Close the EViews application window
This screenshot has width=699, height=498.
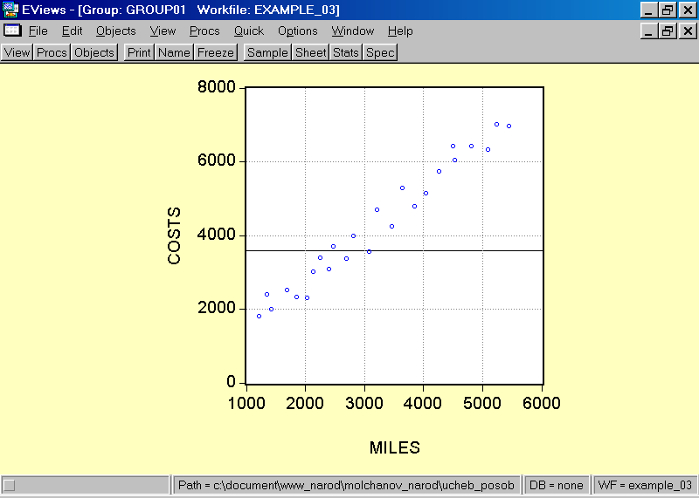tap(688, 10)
